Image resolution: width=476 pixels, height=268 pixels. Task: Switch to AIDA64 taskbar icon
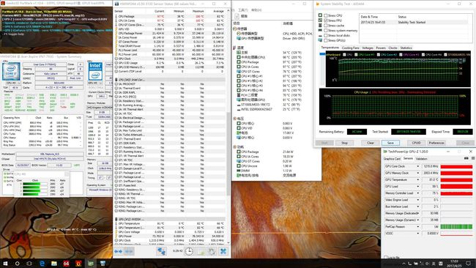click(66, 264)
